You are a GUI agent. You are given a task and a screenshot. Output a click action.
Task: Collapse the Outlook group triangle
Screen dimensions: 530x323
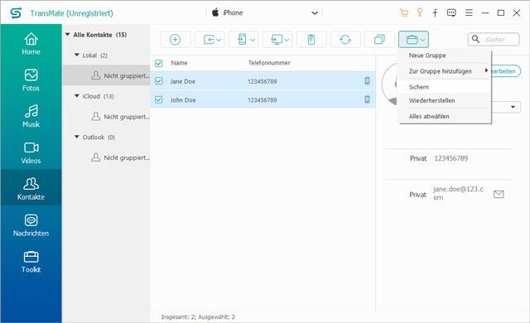[77, 137]
